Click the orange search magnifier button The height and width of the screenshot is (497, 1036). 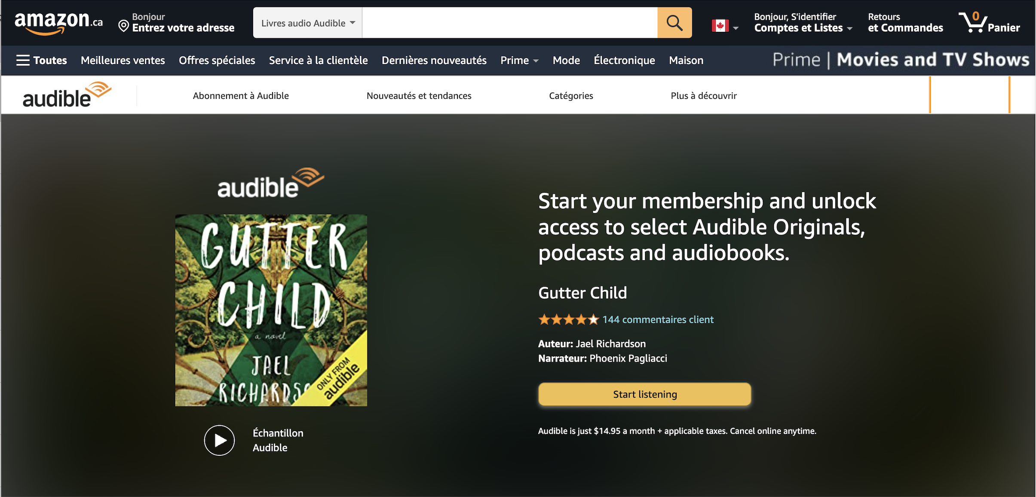(x=674, y=23)
